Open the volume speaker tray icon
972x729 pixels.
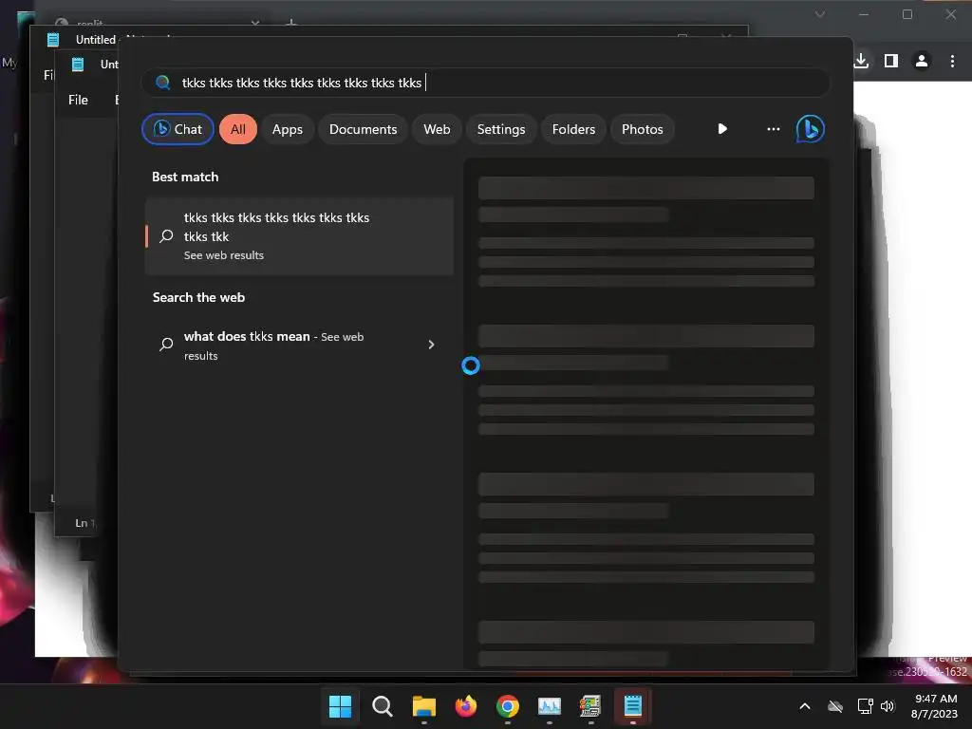888,706
